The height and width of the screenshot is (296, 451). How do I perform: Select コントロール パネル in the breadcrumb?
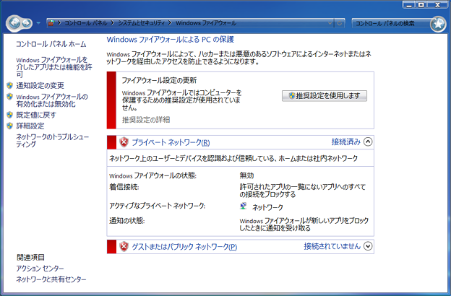click(x=85, y=23)
